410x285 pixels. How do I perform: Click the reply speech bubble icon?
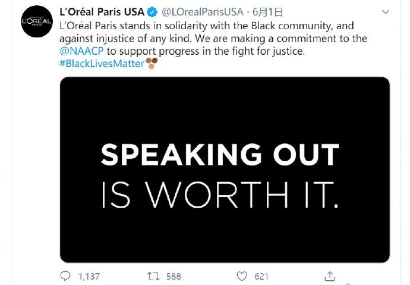coord(65,276)
